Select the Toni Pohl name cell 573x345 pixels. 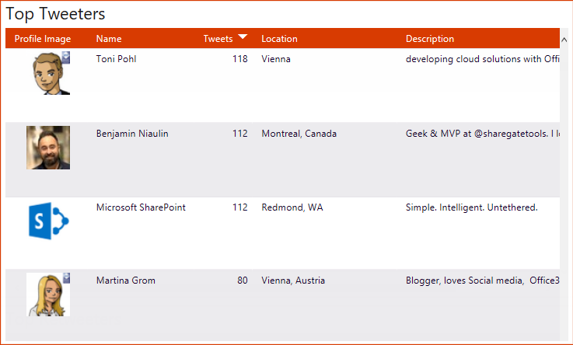[x=116, y=59]
